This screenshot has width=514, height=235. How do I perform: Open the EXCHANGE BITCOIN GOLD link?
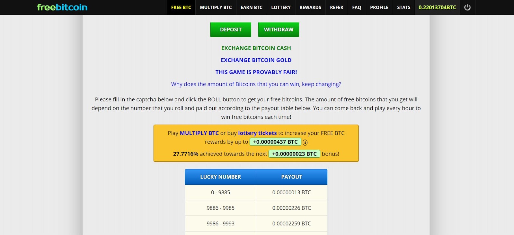[x=256, y=60]
